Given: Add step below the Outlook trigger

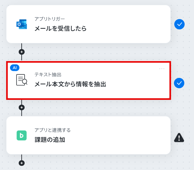Looking at the screenshot, I should point(22,52).
